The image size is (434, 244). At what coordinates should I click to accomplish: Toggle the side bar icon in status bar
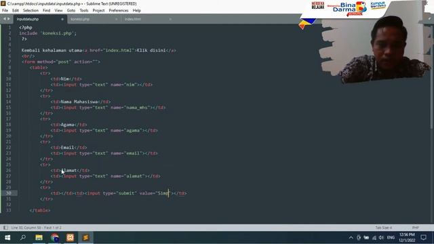coord(5,228)
